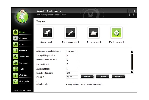
Task: Open the Hírek menu label
Action: (21, 69)
